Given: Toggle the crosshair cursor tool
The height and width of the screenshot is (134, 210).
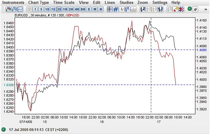Looking at the screenshot, I should click(x=110, y=9).
